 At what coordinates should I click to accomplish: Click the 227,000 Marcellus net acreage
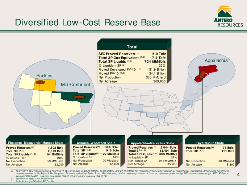[x=172, y=164]
